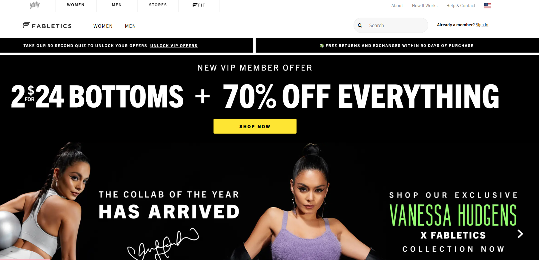Click the search magnifier icon
Image resolution: width=539 pixels, height=260 pixels.
(360, 25)
